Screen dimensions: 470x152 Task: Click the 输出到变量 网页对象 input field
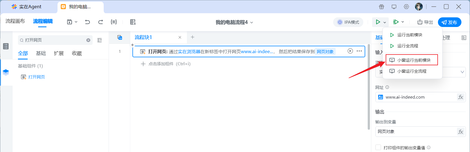(x=416, y=132)
